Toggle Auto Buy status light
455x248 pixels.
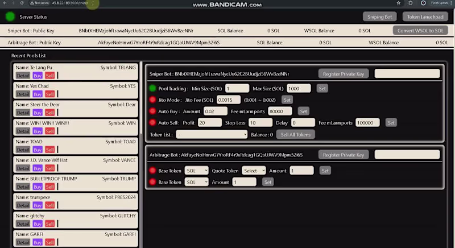click(152, 111)
